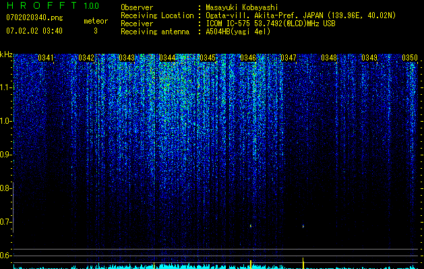Click the 0341 time marker
The image size is (424, 269).
(46, 58)
